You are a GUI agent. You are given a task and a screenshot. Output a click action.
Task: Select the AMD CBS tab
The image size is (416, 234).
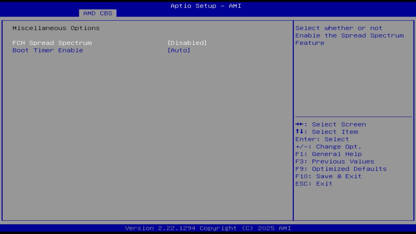97,13
